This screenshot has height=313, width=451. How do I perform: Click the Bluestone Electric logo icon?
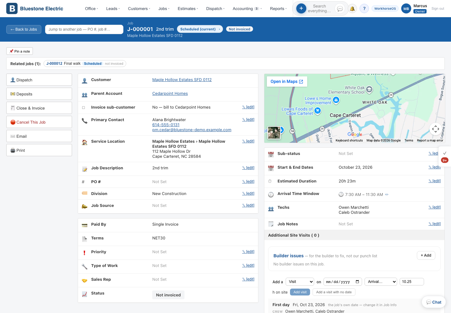click(12, 9)
